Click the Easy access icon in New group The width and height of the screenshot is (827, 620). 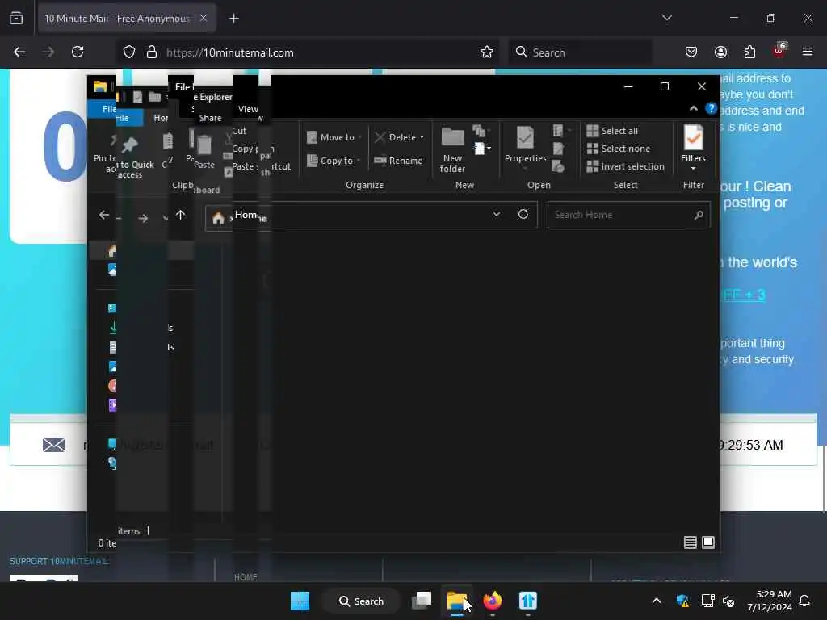point(481,130)
